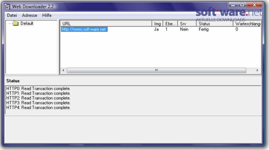Click the HTTP4: Read Transaction complete line
Viewport: 269px width, 150px height.
38,107
